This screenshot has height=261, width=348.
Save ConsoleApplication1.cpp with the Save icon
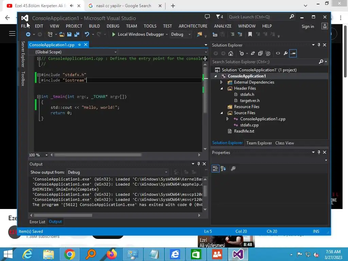tap(69, 34)
